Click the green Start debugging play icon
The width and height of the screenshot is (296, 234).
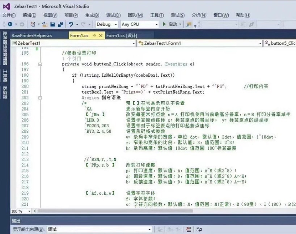pyautogui.click(x=164, y=24)
